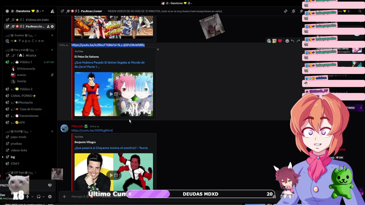The image size is (365, 205).
Task: Share screen icon in voice panel
Action: [50, 185]
